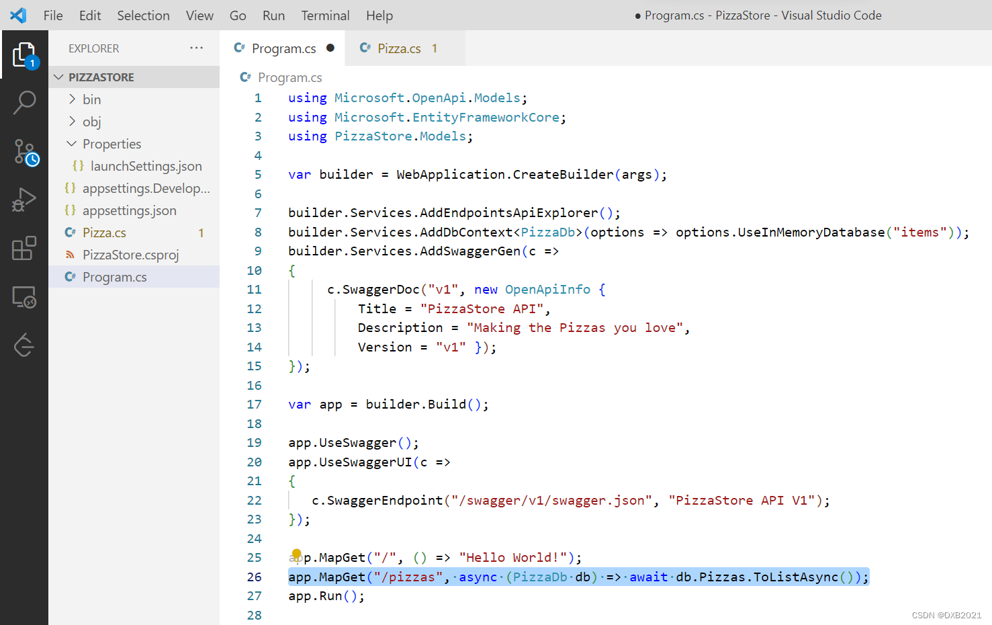The height and width of the screenshot is (625, 992).
Task: Open the Remote Explorer icon
Action: (24, 297)
